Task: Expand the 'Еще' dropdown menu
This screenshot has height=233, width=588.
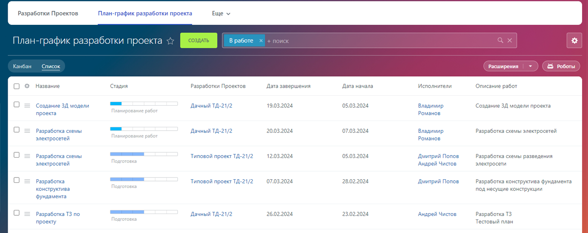Action: click(221, 14)
